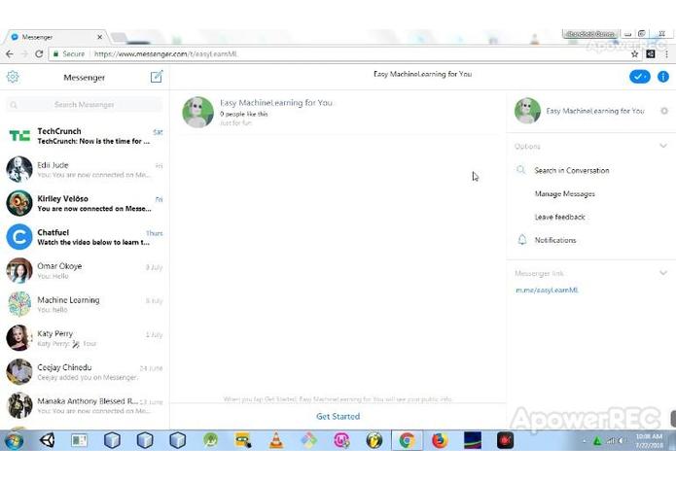Click the system tray clock
676x480 pixels.
649,440
